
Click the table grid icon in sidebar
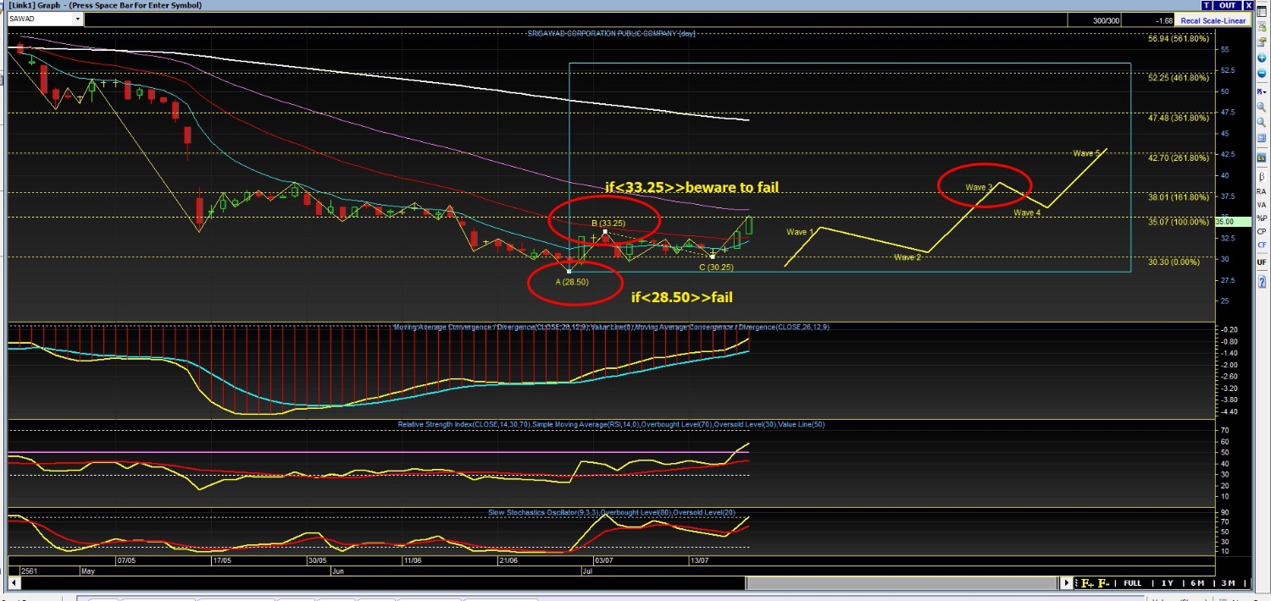click(x=1261, y=12)
